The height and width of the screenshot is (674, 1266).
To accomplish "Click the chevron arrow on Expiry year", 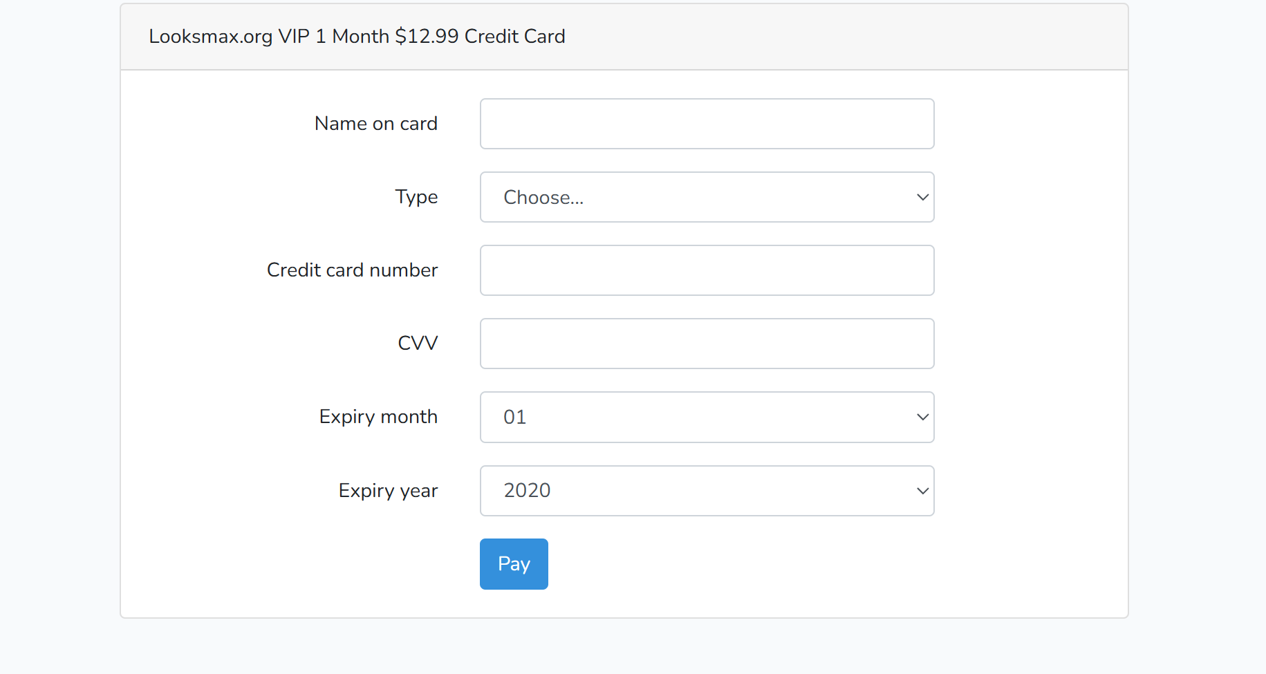I will pos(922,491).
